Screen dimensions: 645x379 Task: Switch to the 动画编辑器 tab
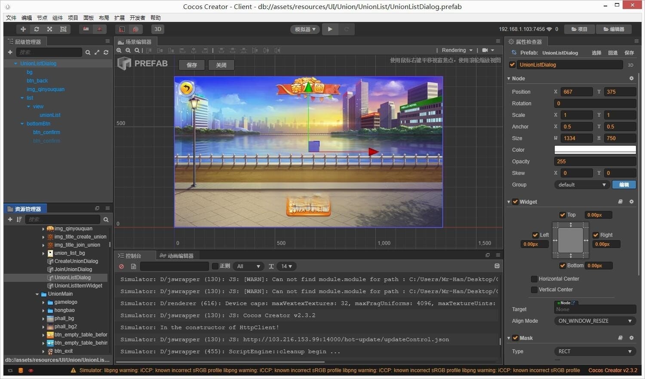pos(176,256)
